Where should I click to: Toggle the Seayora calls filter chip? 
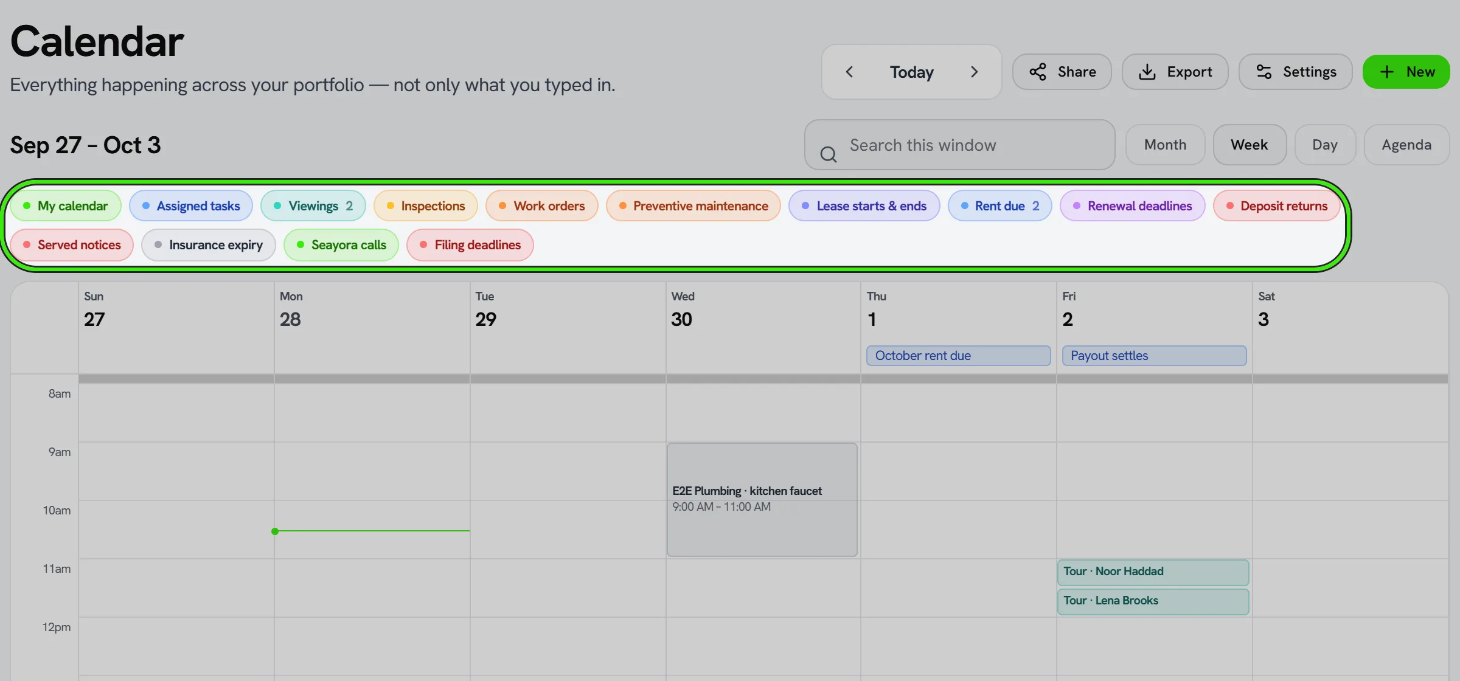point(341,244)
